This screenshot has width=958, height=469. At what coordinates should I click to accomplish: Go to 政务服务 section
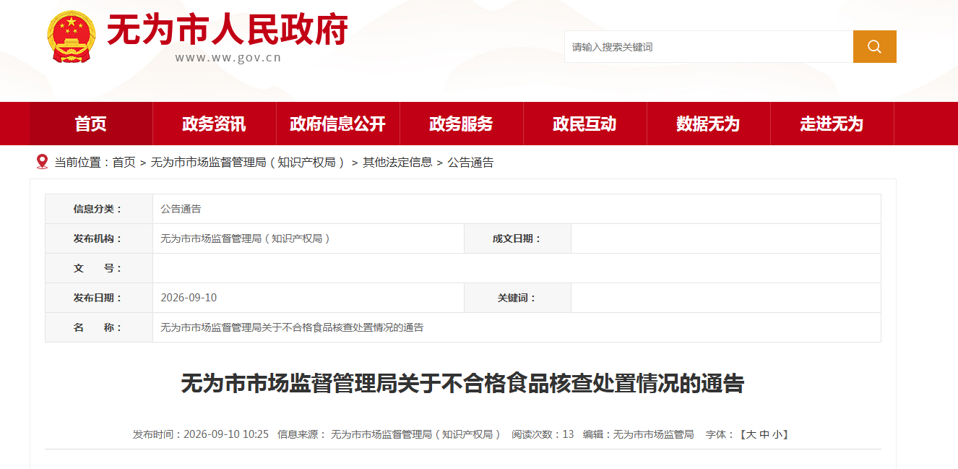pyautogui.click(x=461, y=124)
